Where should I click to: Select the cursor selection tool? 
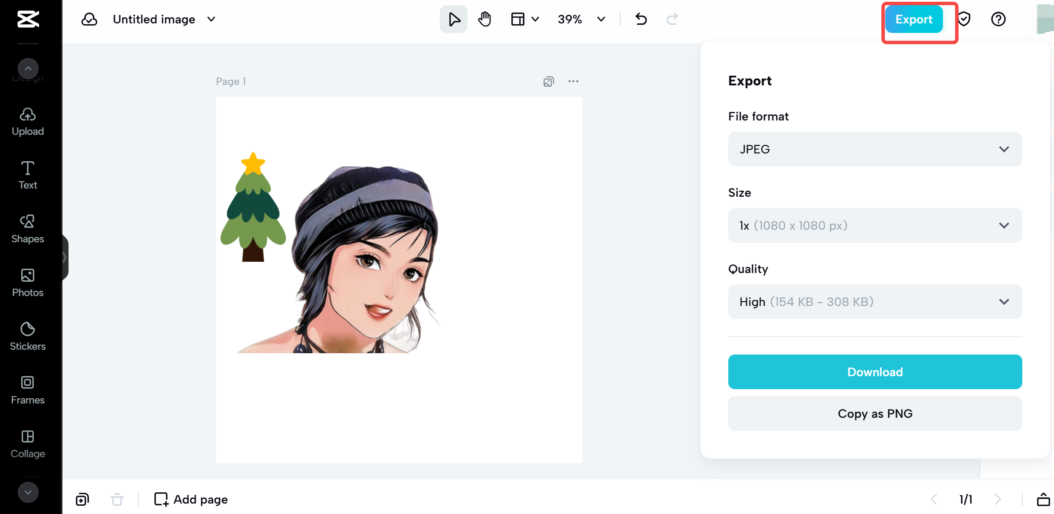coord(453,19)
